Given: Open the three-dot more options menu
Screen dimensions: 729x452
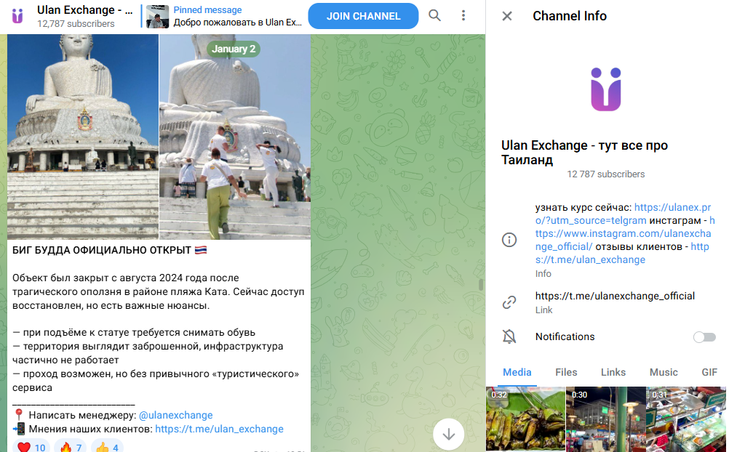Looking at the screenshot, I should point(463,15).
